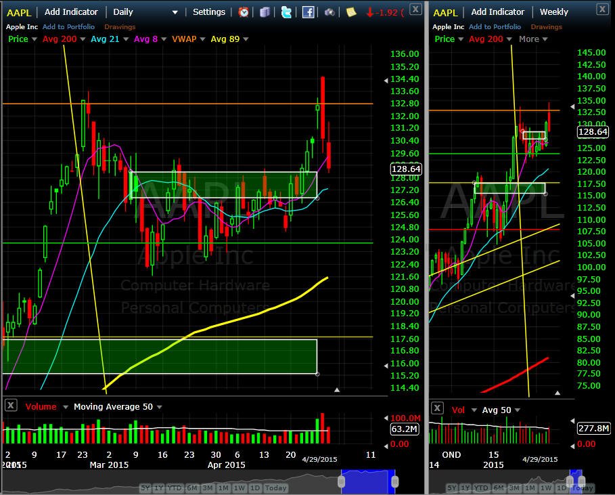
Task: Open Settings in the Daily chart toolbar
Action: pyautogui.click(x=209, y=12)
